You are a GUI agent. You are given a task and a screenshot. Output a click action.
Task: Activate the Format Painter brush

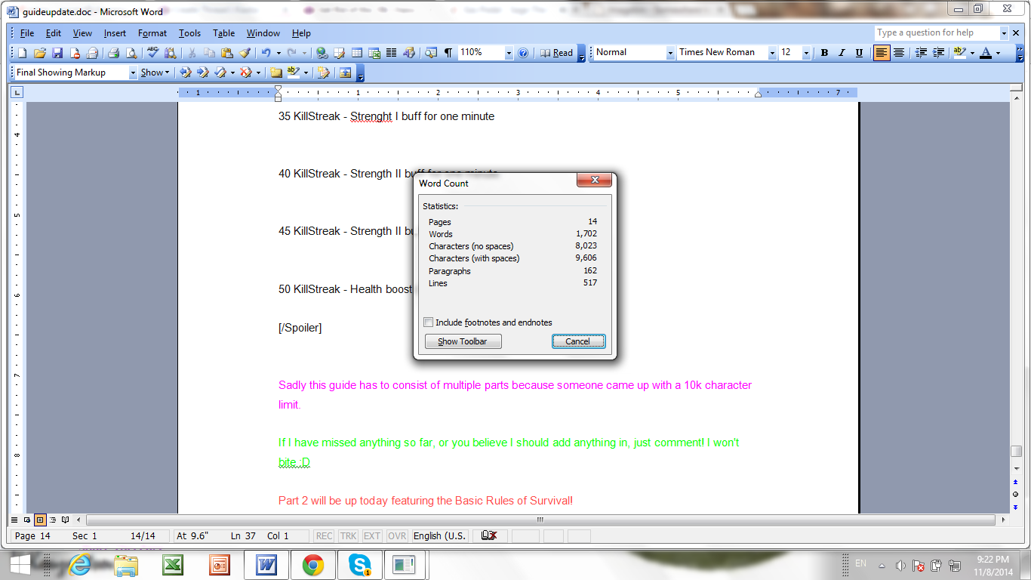tap(245, 53)
